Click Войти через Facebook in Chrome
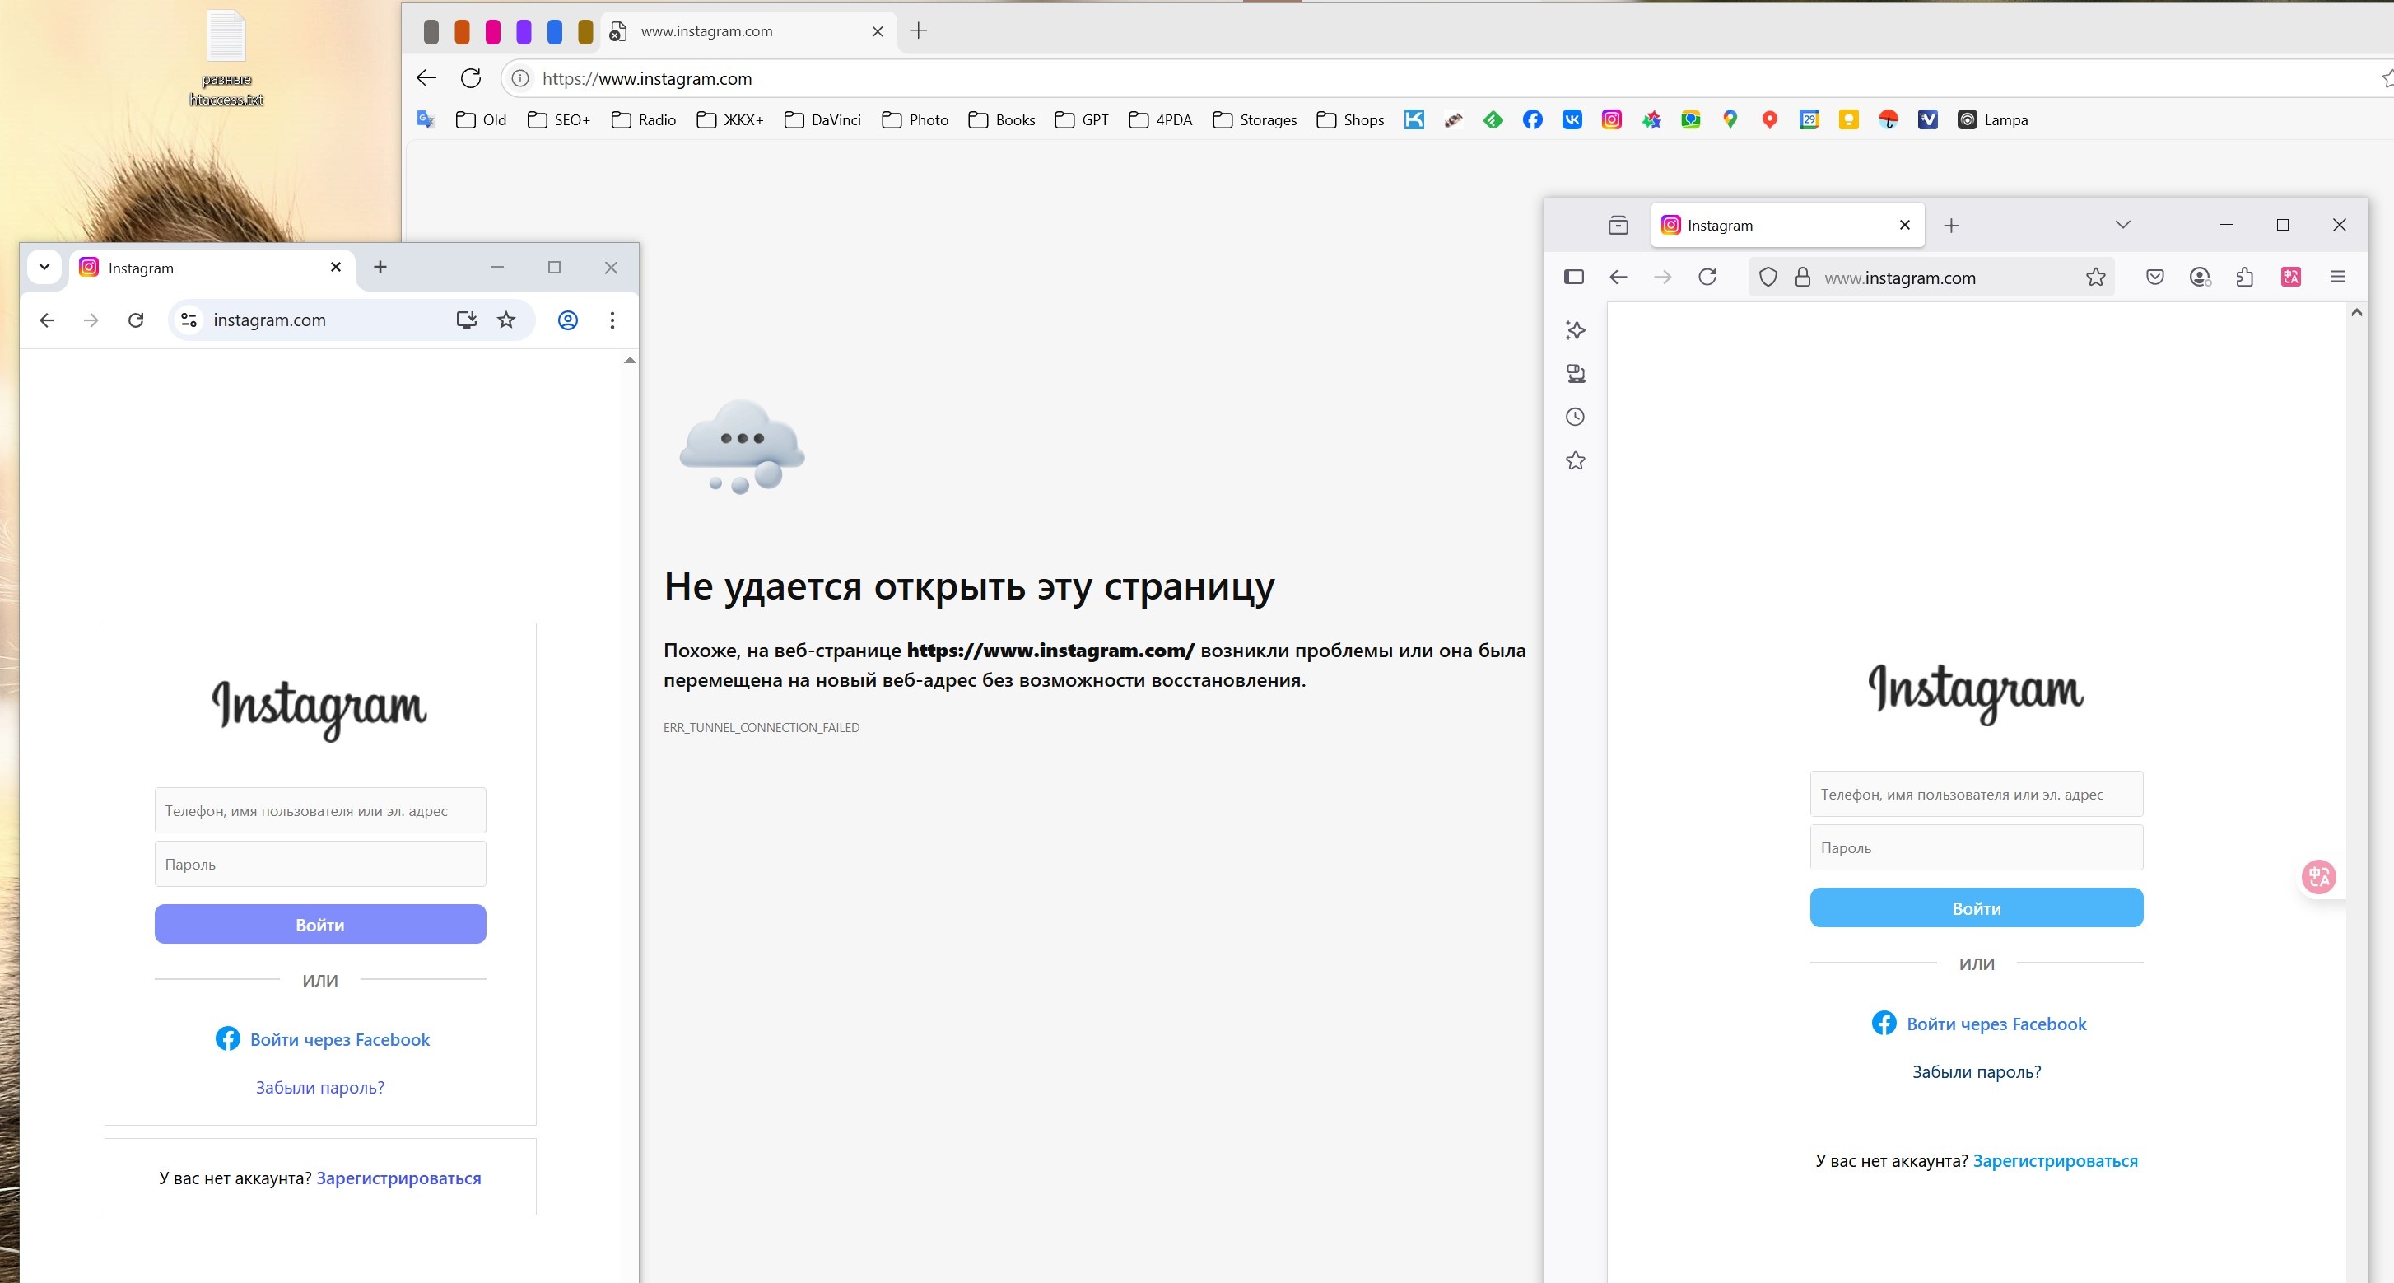This screenshot has height=1283, width=2394. tap(323, 1039)
